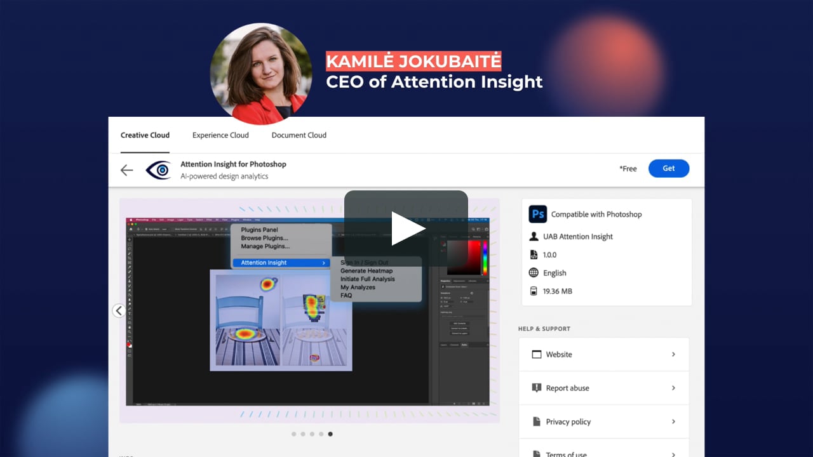Switch to the Creative Cloud tab
This screenshot has height=457, width=813.
coord(145,135)
